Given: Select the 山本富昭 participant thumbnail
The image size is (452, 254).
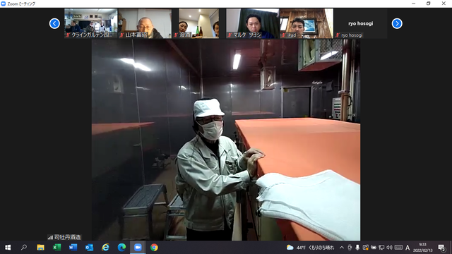Looking at the screenshot, I should 145,23.
